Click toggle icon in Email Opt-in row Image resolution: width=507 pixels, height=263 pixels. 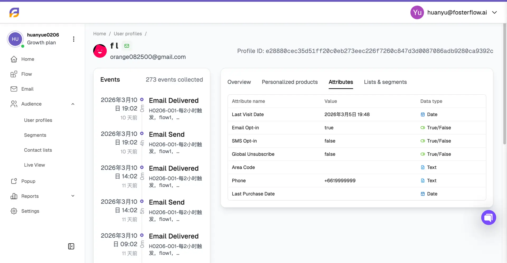(x=423, y=128)
